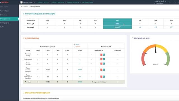Image resolution: width=179 pixels, height=101 pixels.
Task: Edit the goal for нбр month
Action: 140,27
